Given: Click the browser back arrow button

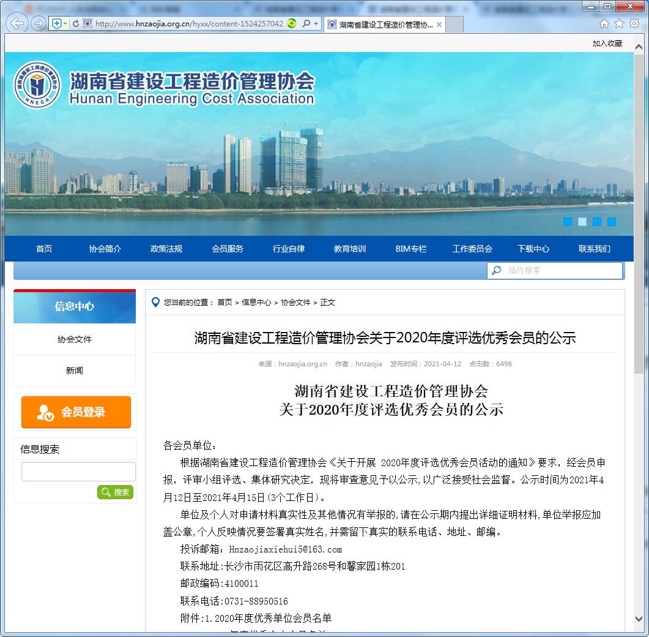Looking at the screenshot, I should coord(18,23).
